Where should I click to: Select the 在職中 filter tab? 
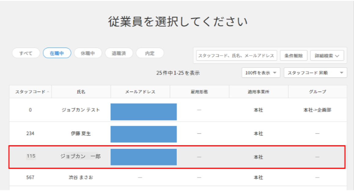tap(57, 53)
